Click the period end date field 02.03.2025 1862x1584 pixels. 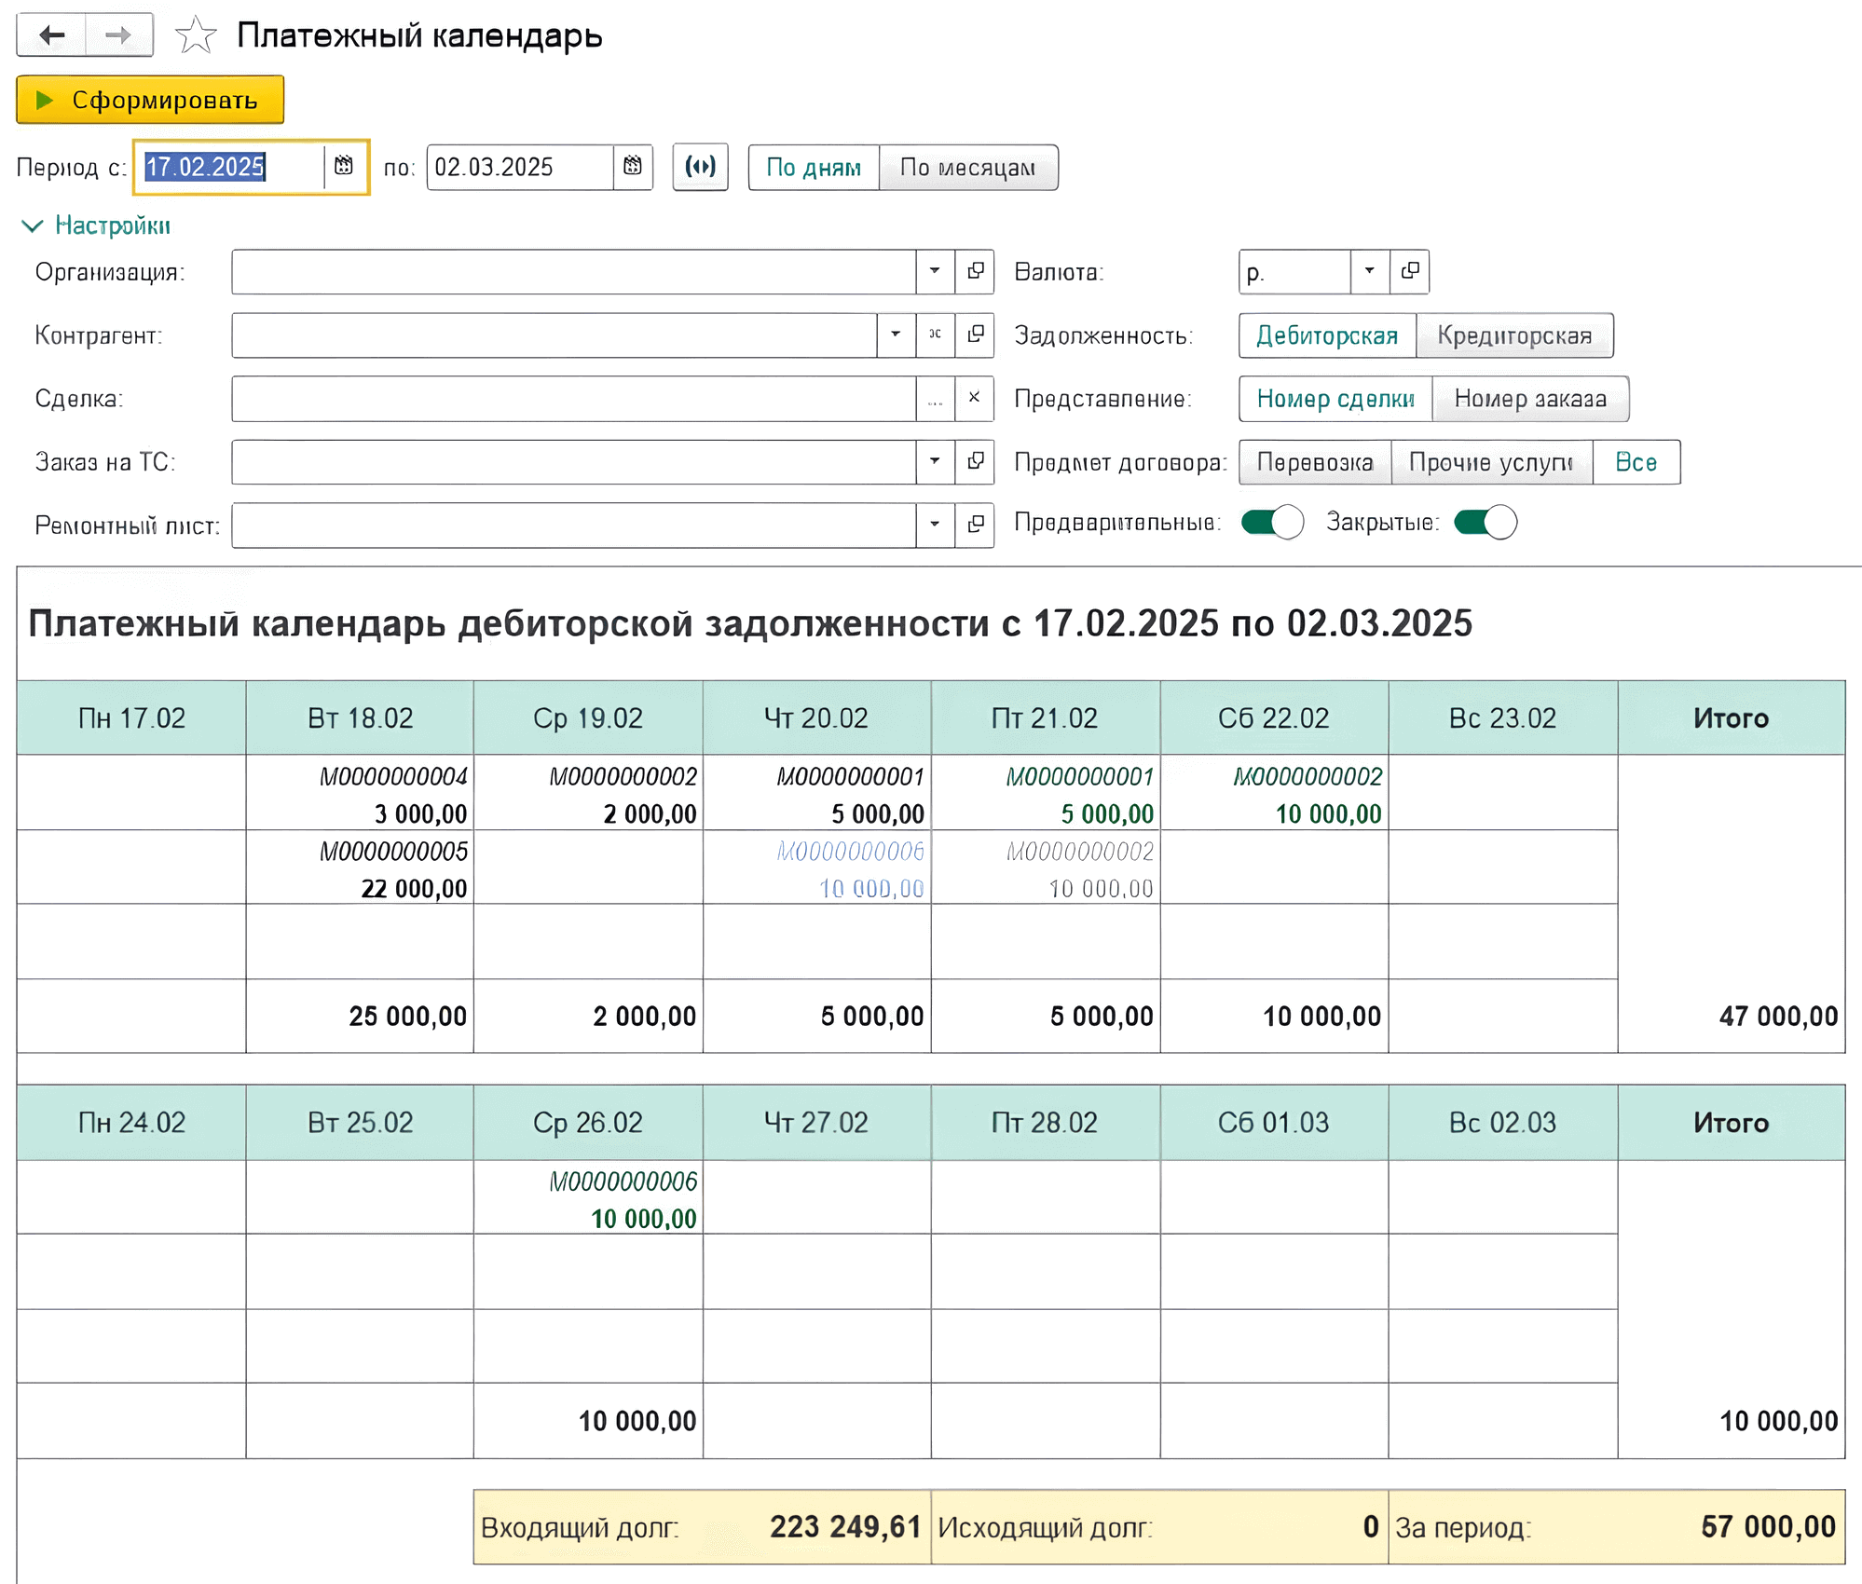click(520, 167)
